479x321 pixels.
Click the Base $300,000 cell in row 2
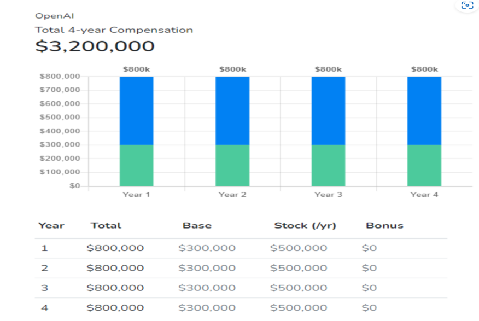point(207,268)
